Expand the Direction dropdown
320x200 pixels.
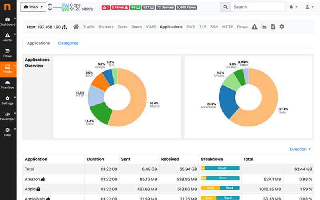(300, 149)
